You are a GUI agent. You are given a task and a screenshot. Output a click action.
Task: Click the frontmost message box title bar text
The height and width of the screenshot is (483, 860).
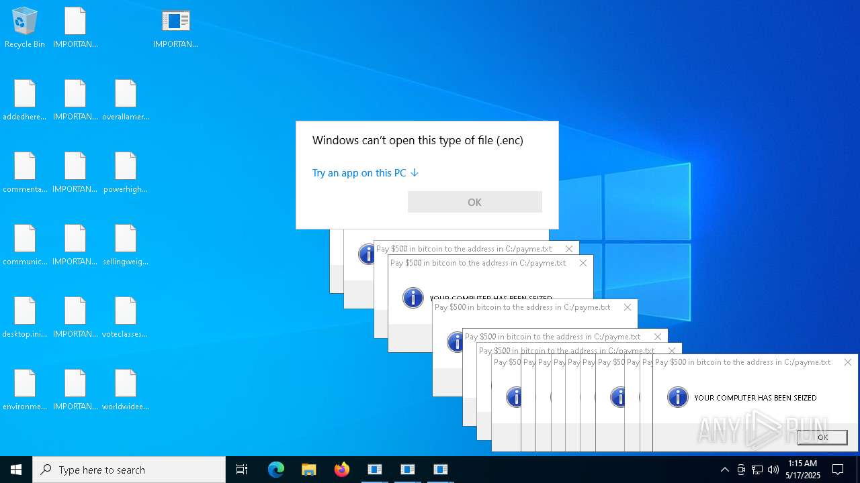pos(743,362)
